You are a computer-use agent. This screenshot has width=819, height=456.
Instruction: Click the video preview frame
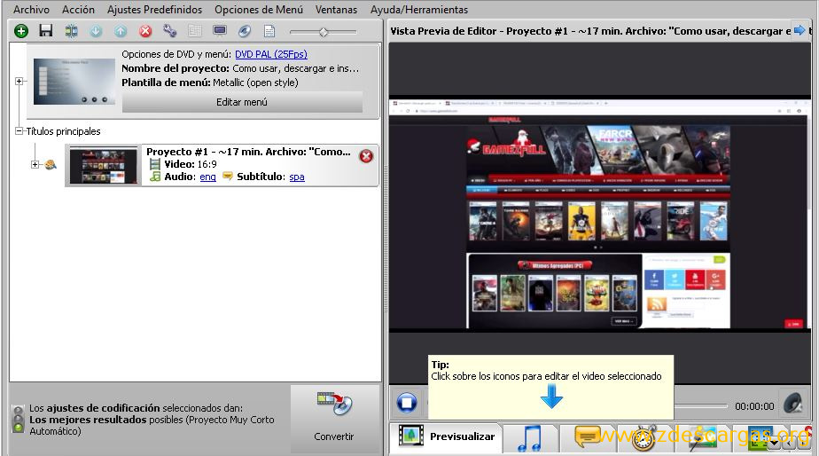coord(599,213)
